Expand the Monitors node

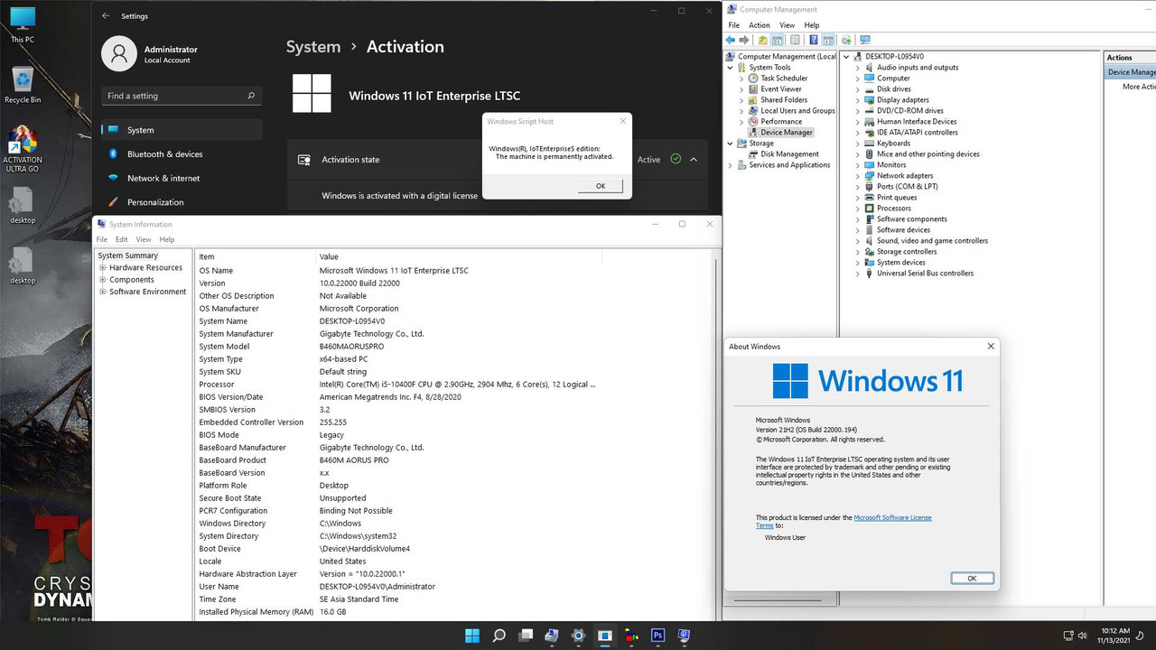tap(857, 165)
